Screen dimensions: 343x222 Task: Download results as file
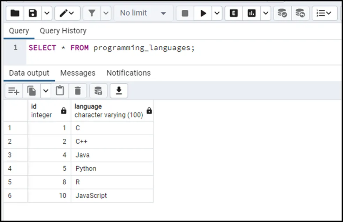tap(119, 91)
